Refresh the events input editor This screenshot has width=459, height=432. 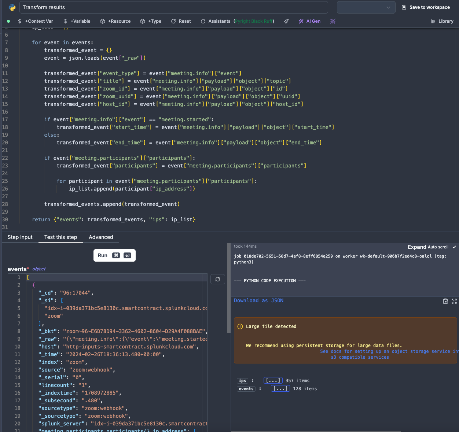(x=218, y=279)
